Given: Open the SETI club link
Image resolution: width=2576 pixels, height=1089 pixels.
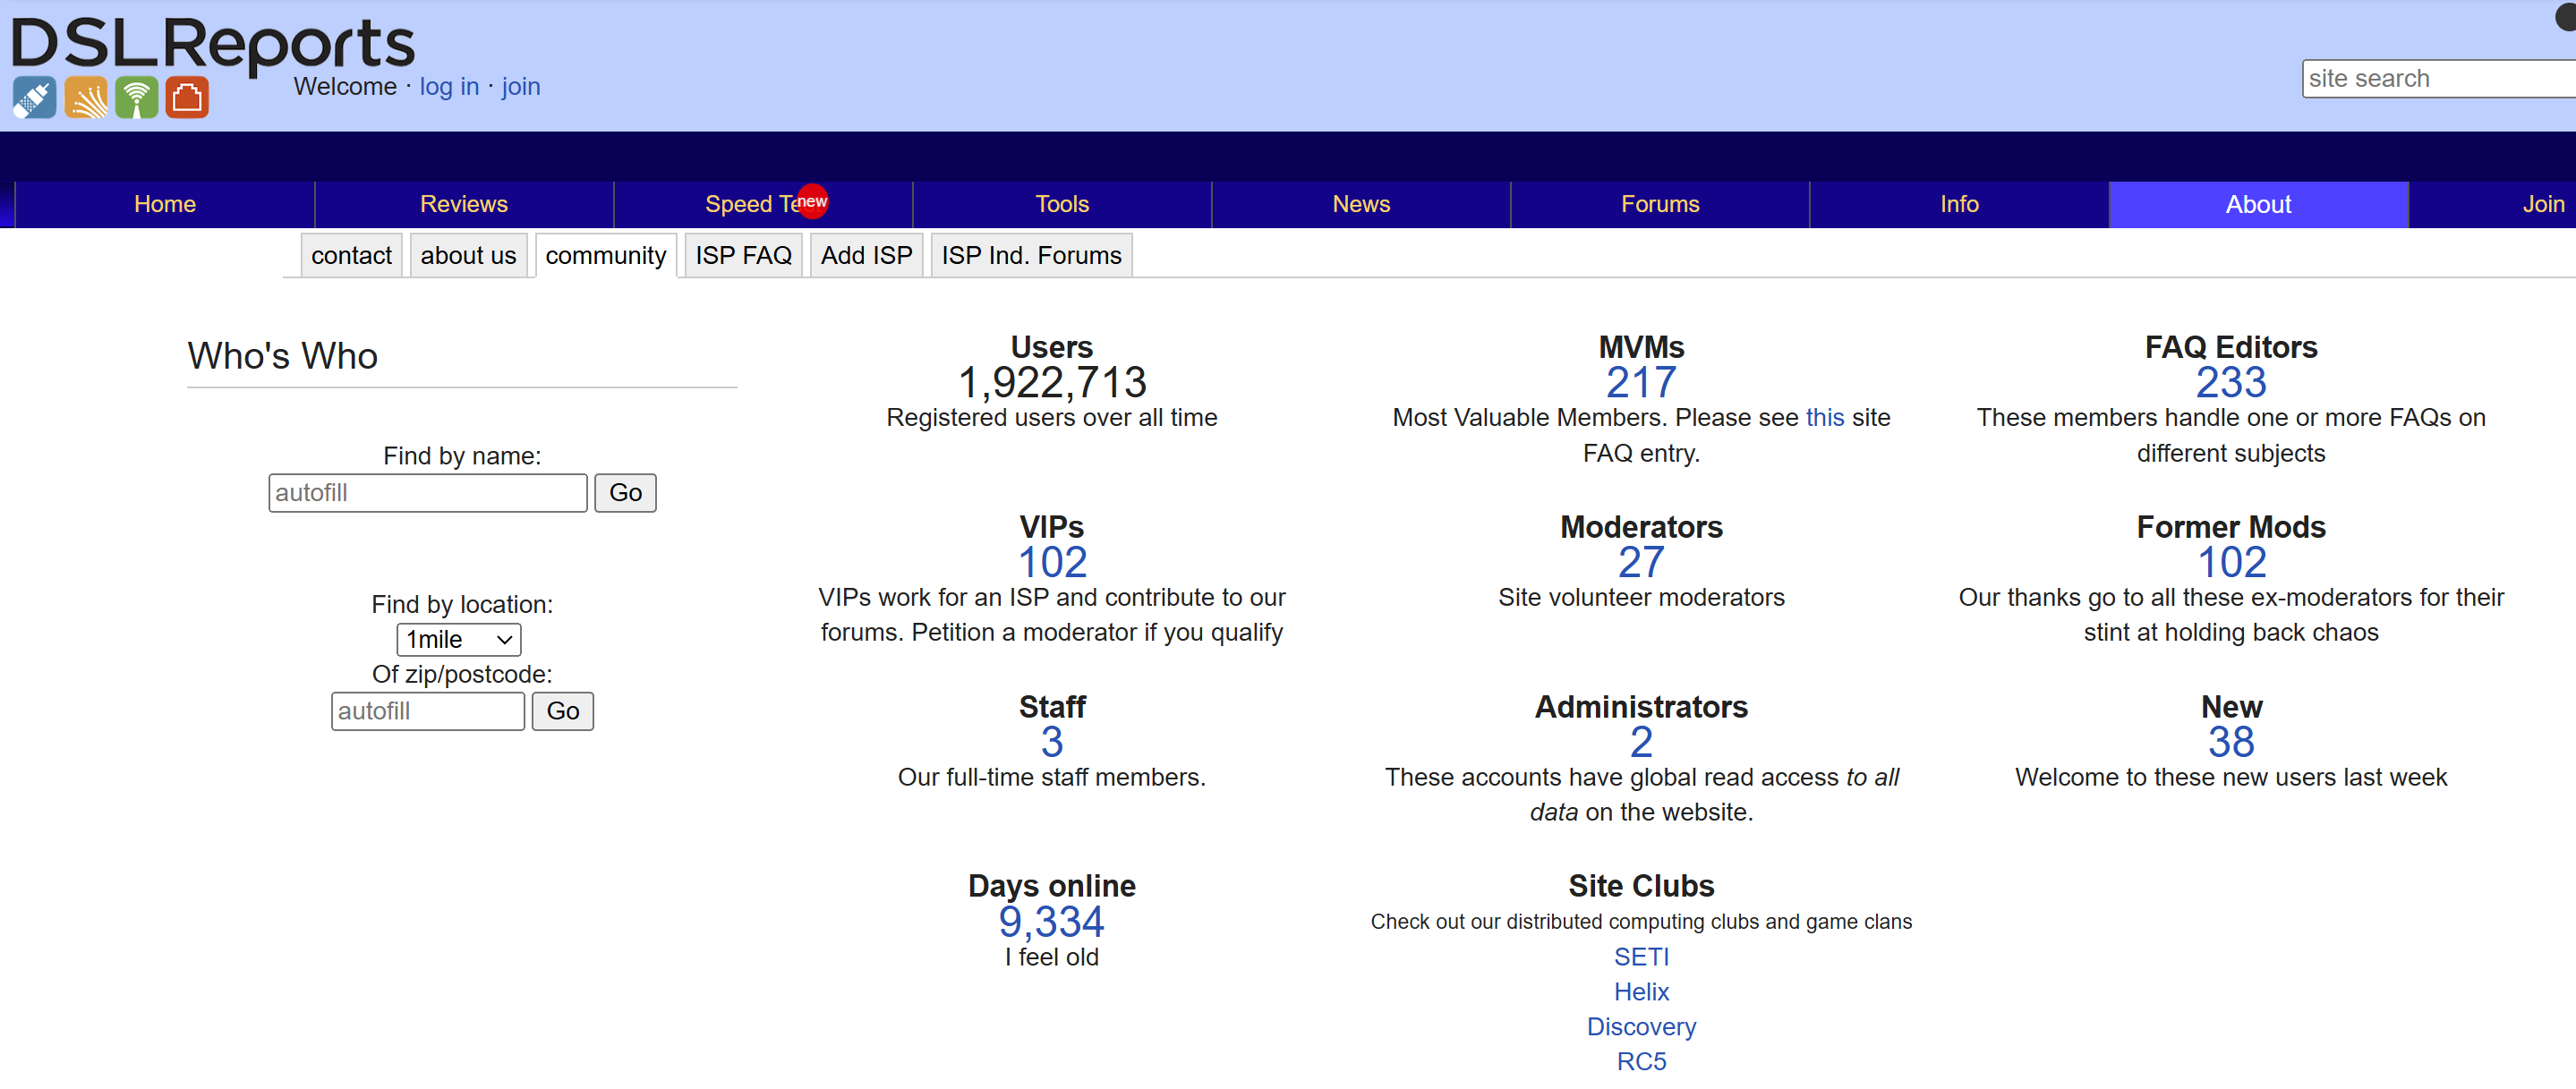Looking at the screenshot, I should (1641, 957).
